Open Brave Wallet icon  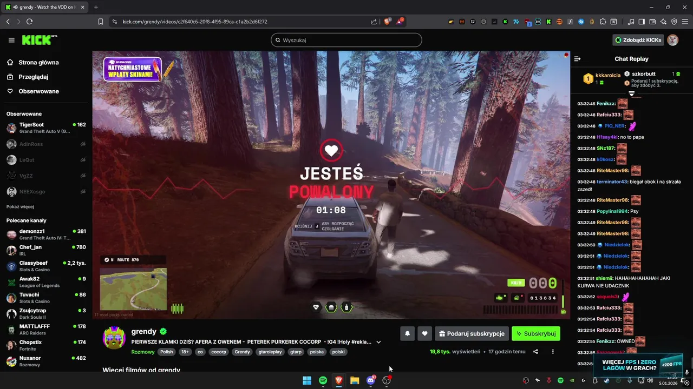652,22
